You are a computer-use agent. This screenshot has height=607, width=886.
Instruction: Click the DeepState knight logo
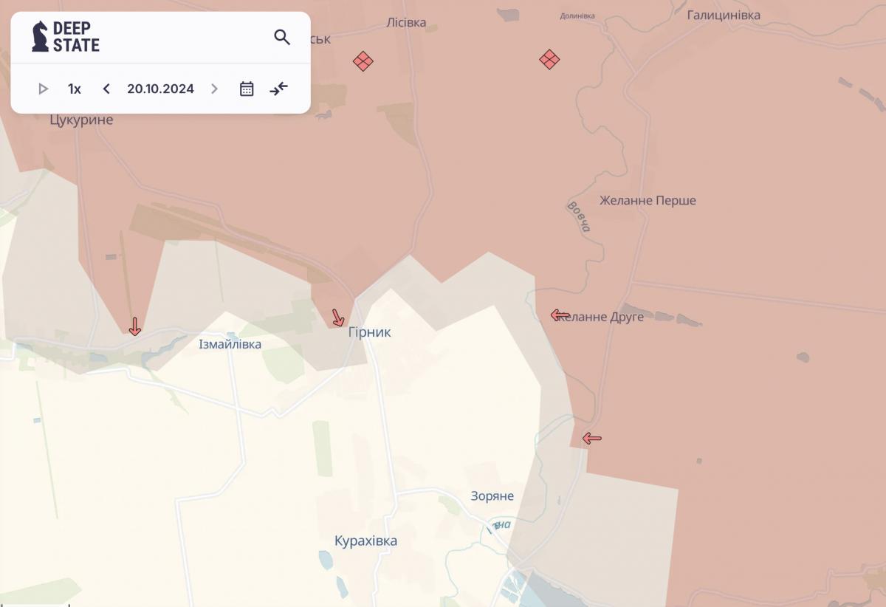pos(40,36)
